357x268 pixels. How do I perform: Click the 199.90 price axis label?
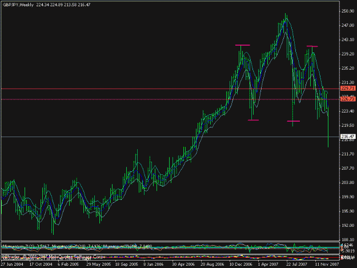(x=348, y=197)
